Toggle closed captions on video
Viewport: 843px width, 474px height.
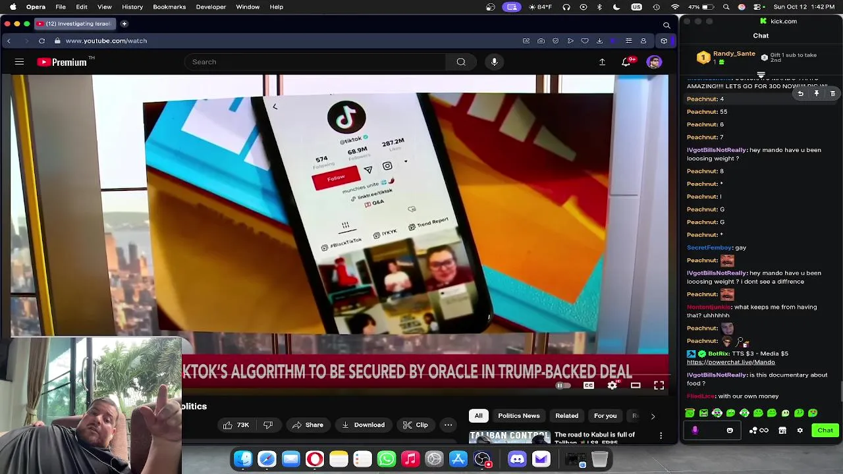pos(589,386)
